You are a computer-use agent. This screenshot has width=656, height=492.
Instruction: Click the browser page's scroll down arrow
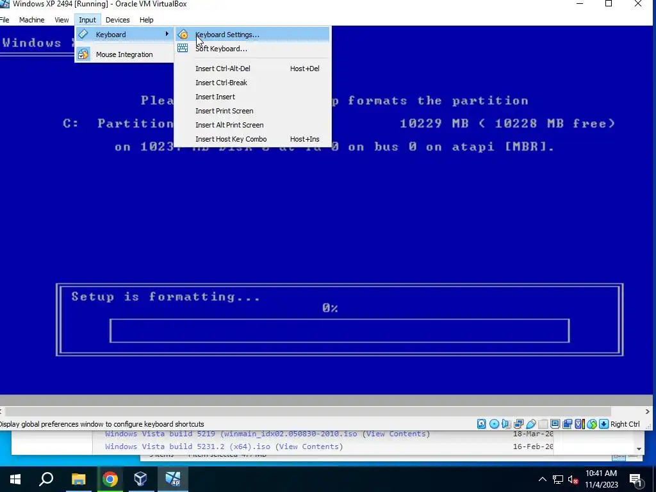tap(639, 449)
